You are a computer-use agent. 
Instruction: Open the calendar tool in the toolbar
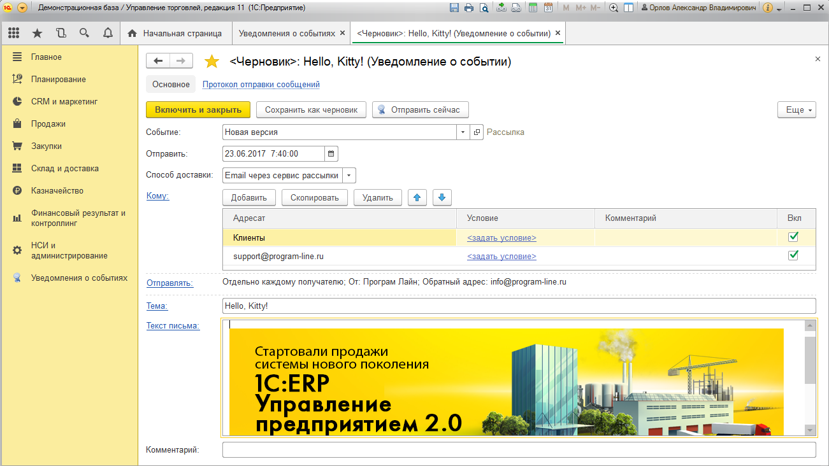[548, 7]
